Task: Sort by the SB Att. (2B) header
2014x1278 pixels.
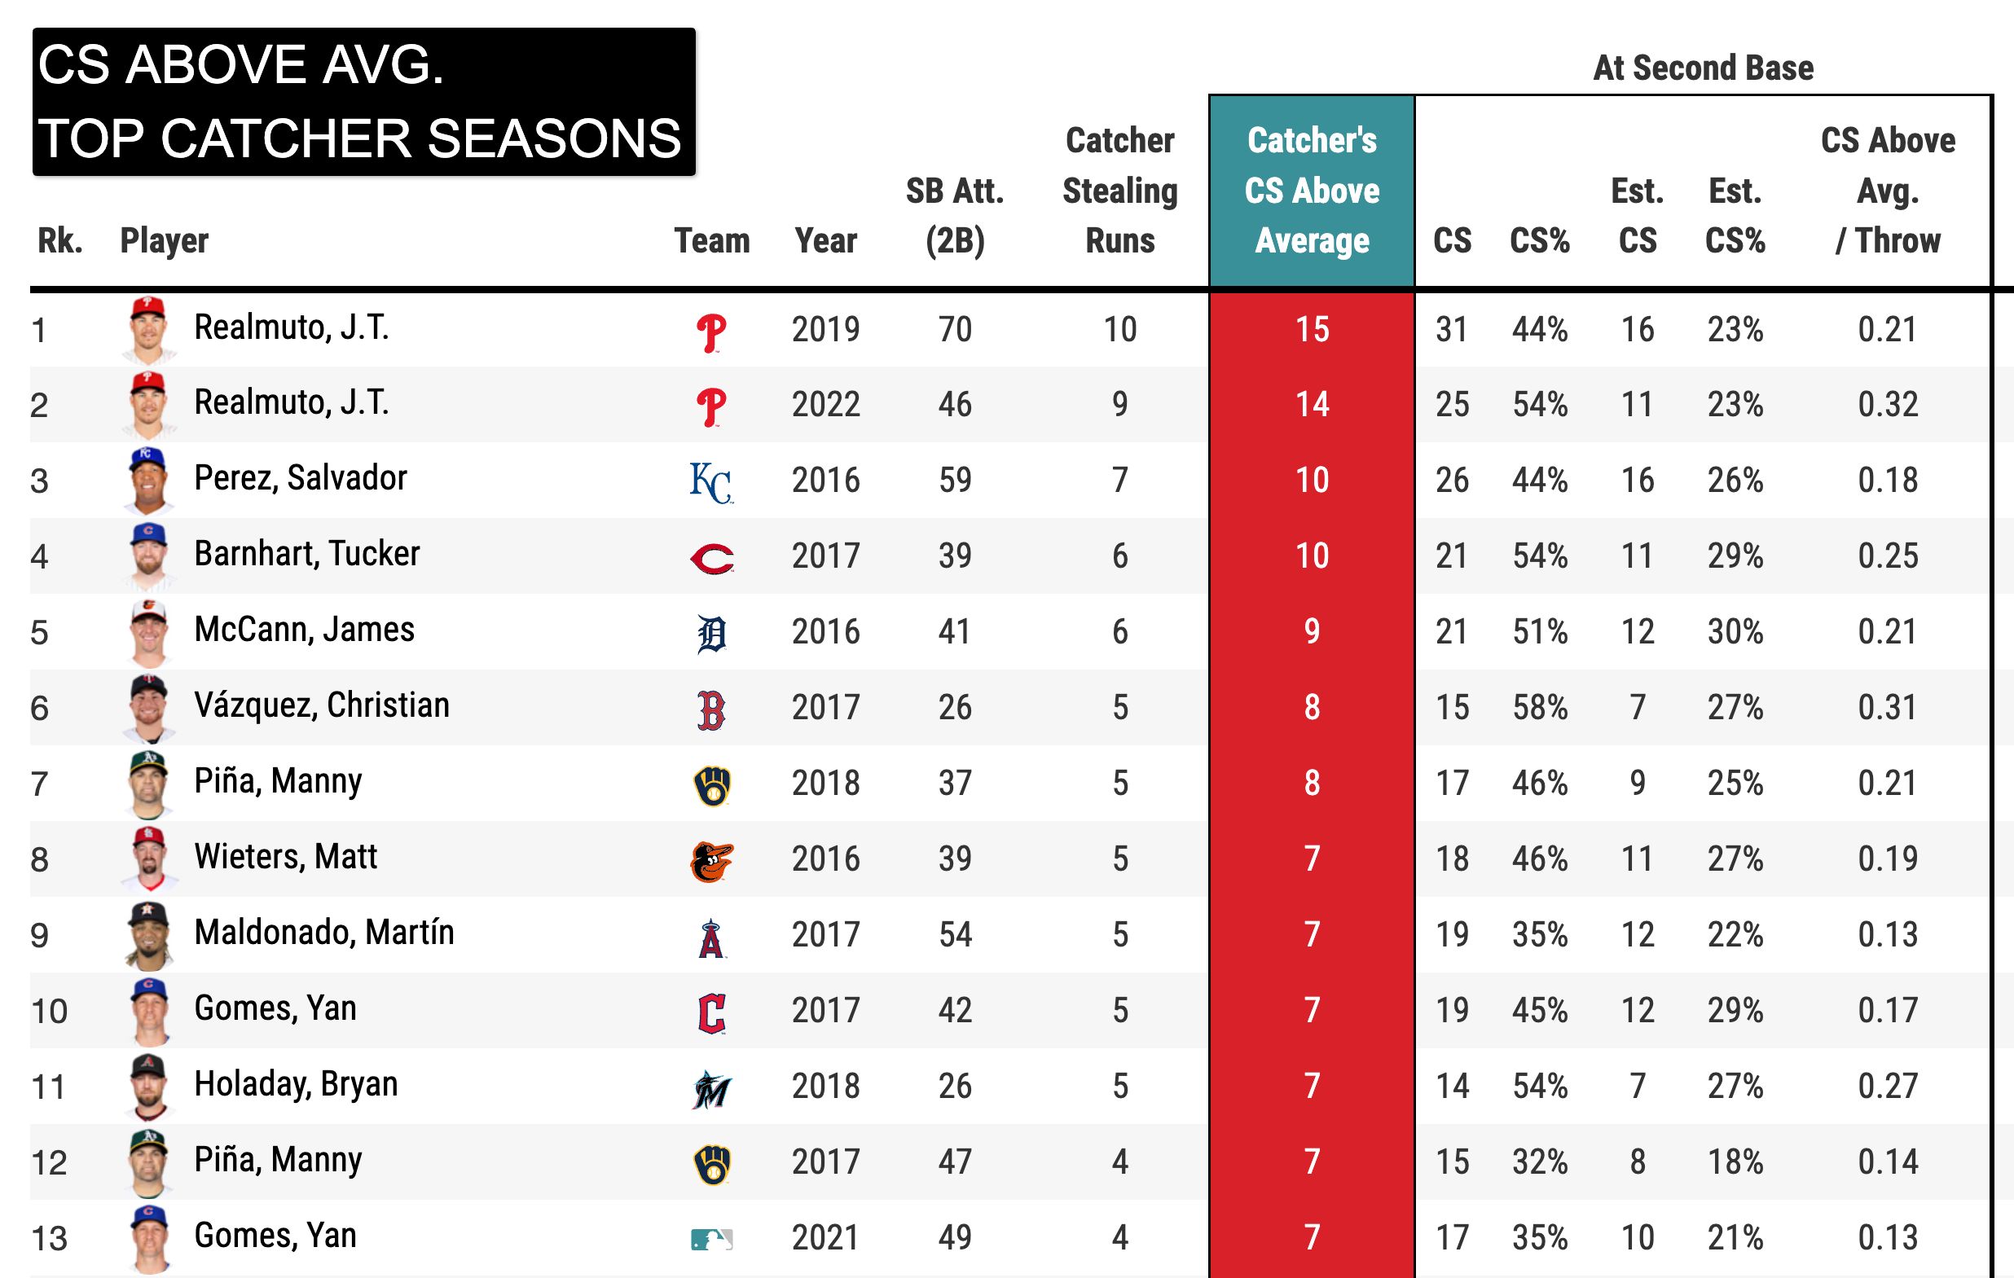Action: click(x=954, y=216)
